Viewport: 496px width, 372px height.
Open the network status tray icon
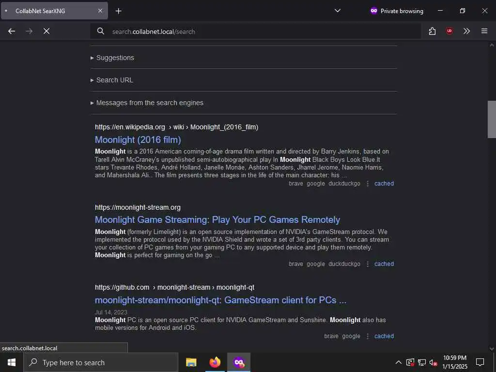pyautogui.click(x=422, y=362)
